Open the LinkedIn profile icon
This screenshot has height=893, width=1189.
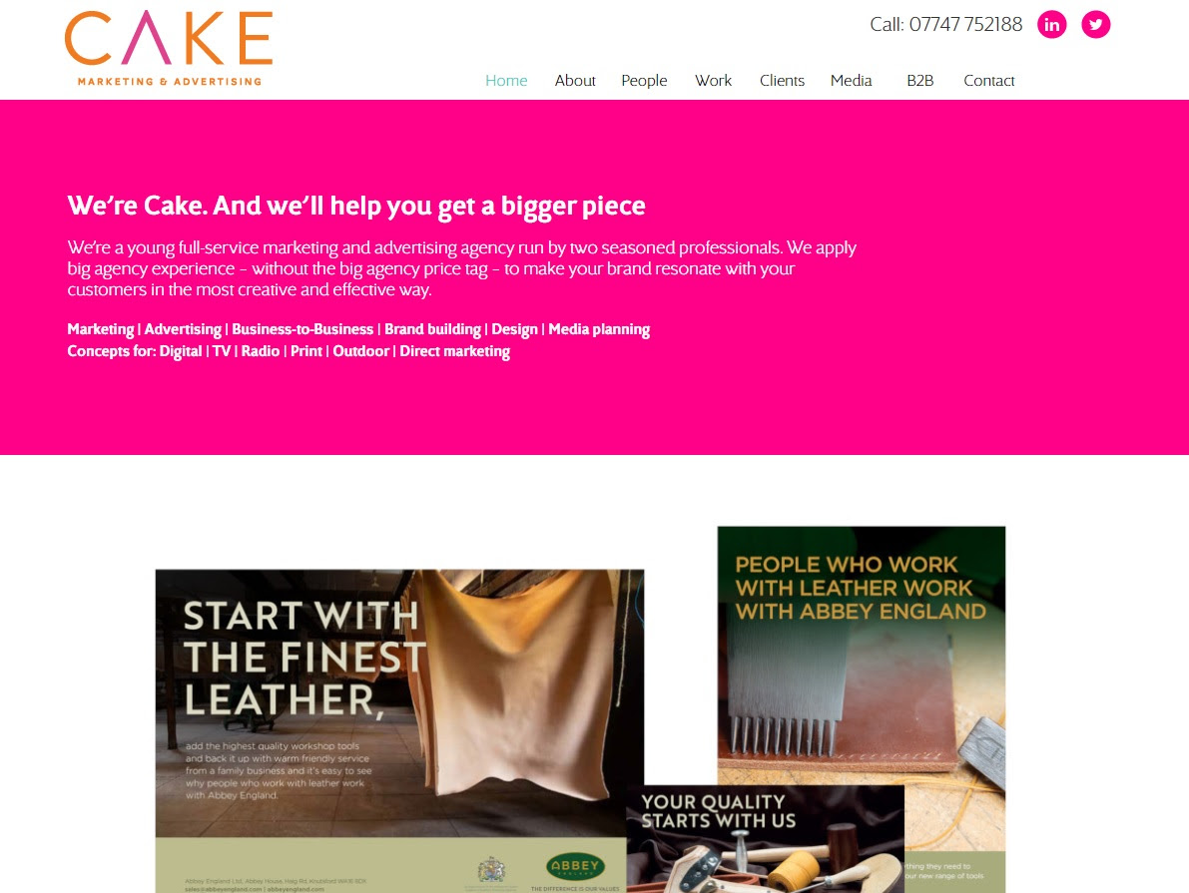coord(1051,24)
